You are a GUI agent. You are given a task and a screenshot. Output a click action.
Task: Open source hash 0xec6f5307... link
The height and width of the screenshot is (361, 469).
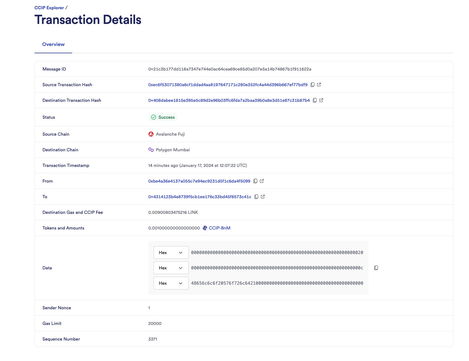tap(228, 85)
